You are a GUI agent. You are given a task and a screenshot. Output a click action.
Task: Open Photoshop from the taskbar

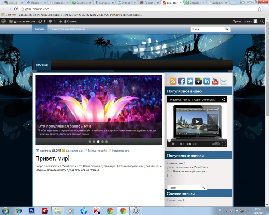point(32,211)
